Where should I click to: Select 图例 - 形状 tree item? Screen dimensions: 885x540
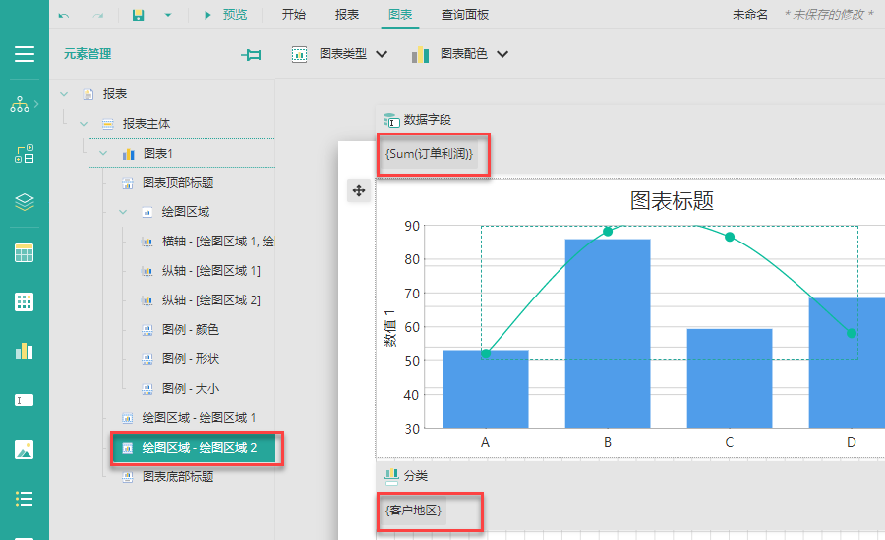point(190,359)
